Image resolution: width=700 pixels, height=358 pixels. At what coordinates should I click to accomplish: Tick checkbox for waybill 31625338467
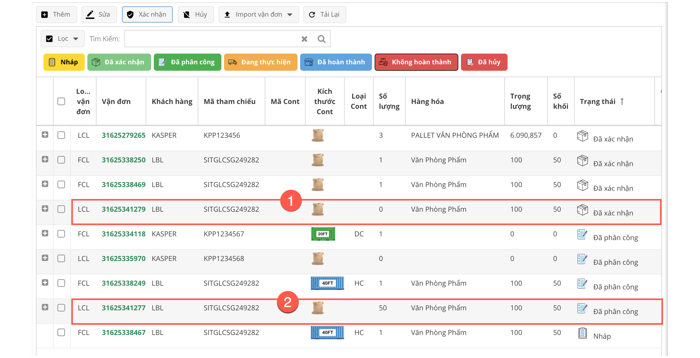click(61, 333)
